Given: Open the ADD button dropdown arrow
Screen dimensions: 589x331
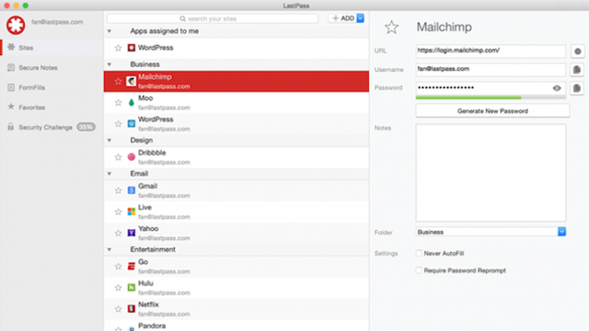Looking at the screenshot, I should (360, 18).
